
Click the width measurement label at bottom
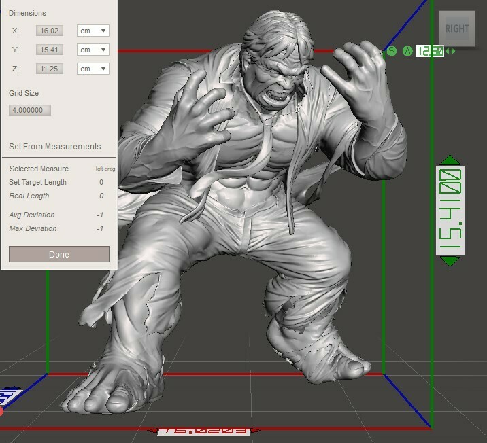pos(205,431)
